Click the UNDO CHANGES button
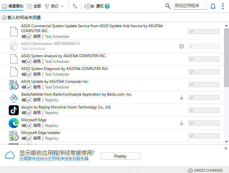The height and width of the screenshot is (173, 229). pos(205,171)
